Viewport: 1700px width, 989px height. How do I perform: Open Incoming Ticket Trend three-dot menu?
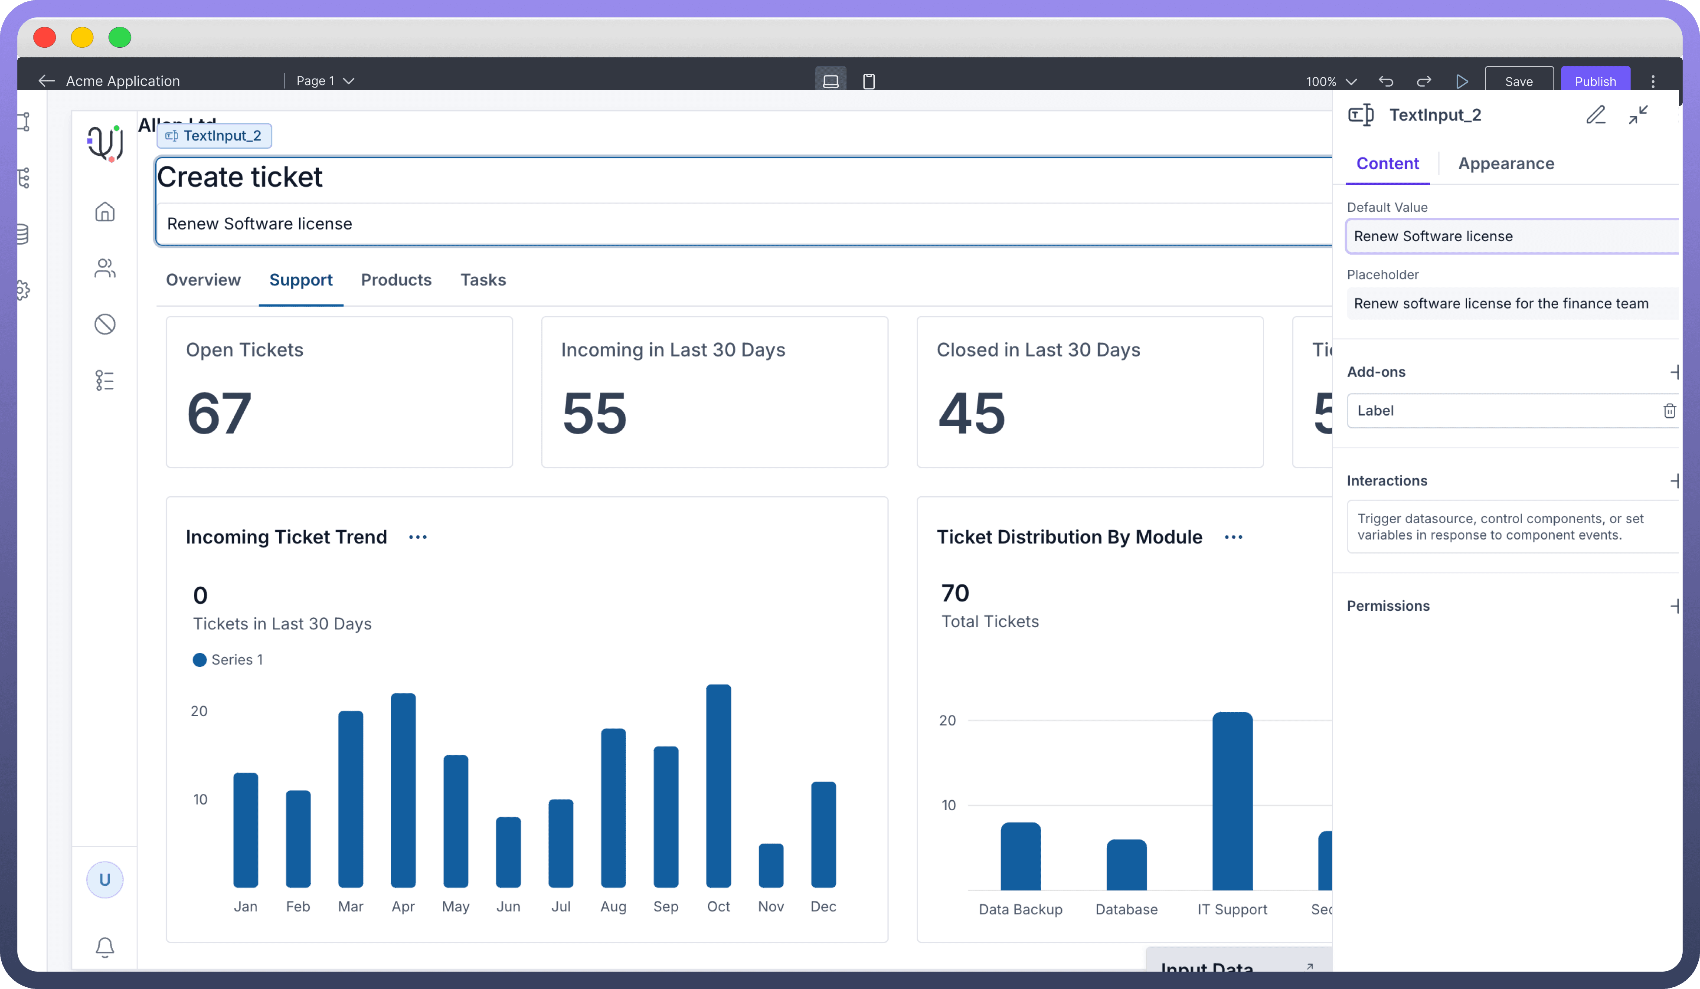(418, 537)
